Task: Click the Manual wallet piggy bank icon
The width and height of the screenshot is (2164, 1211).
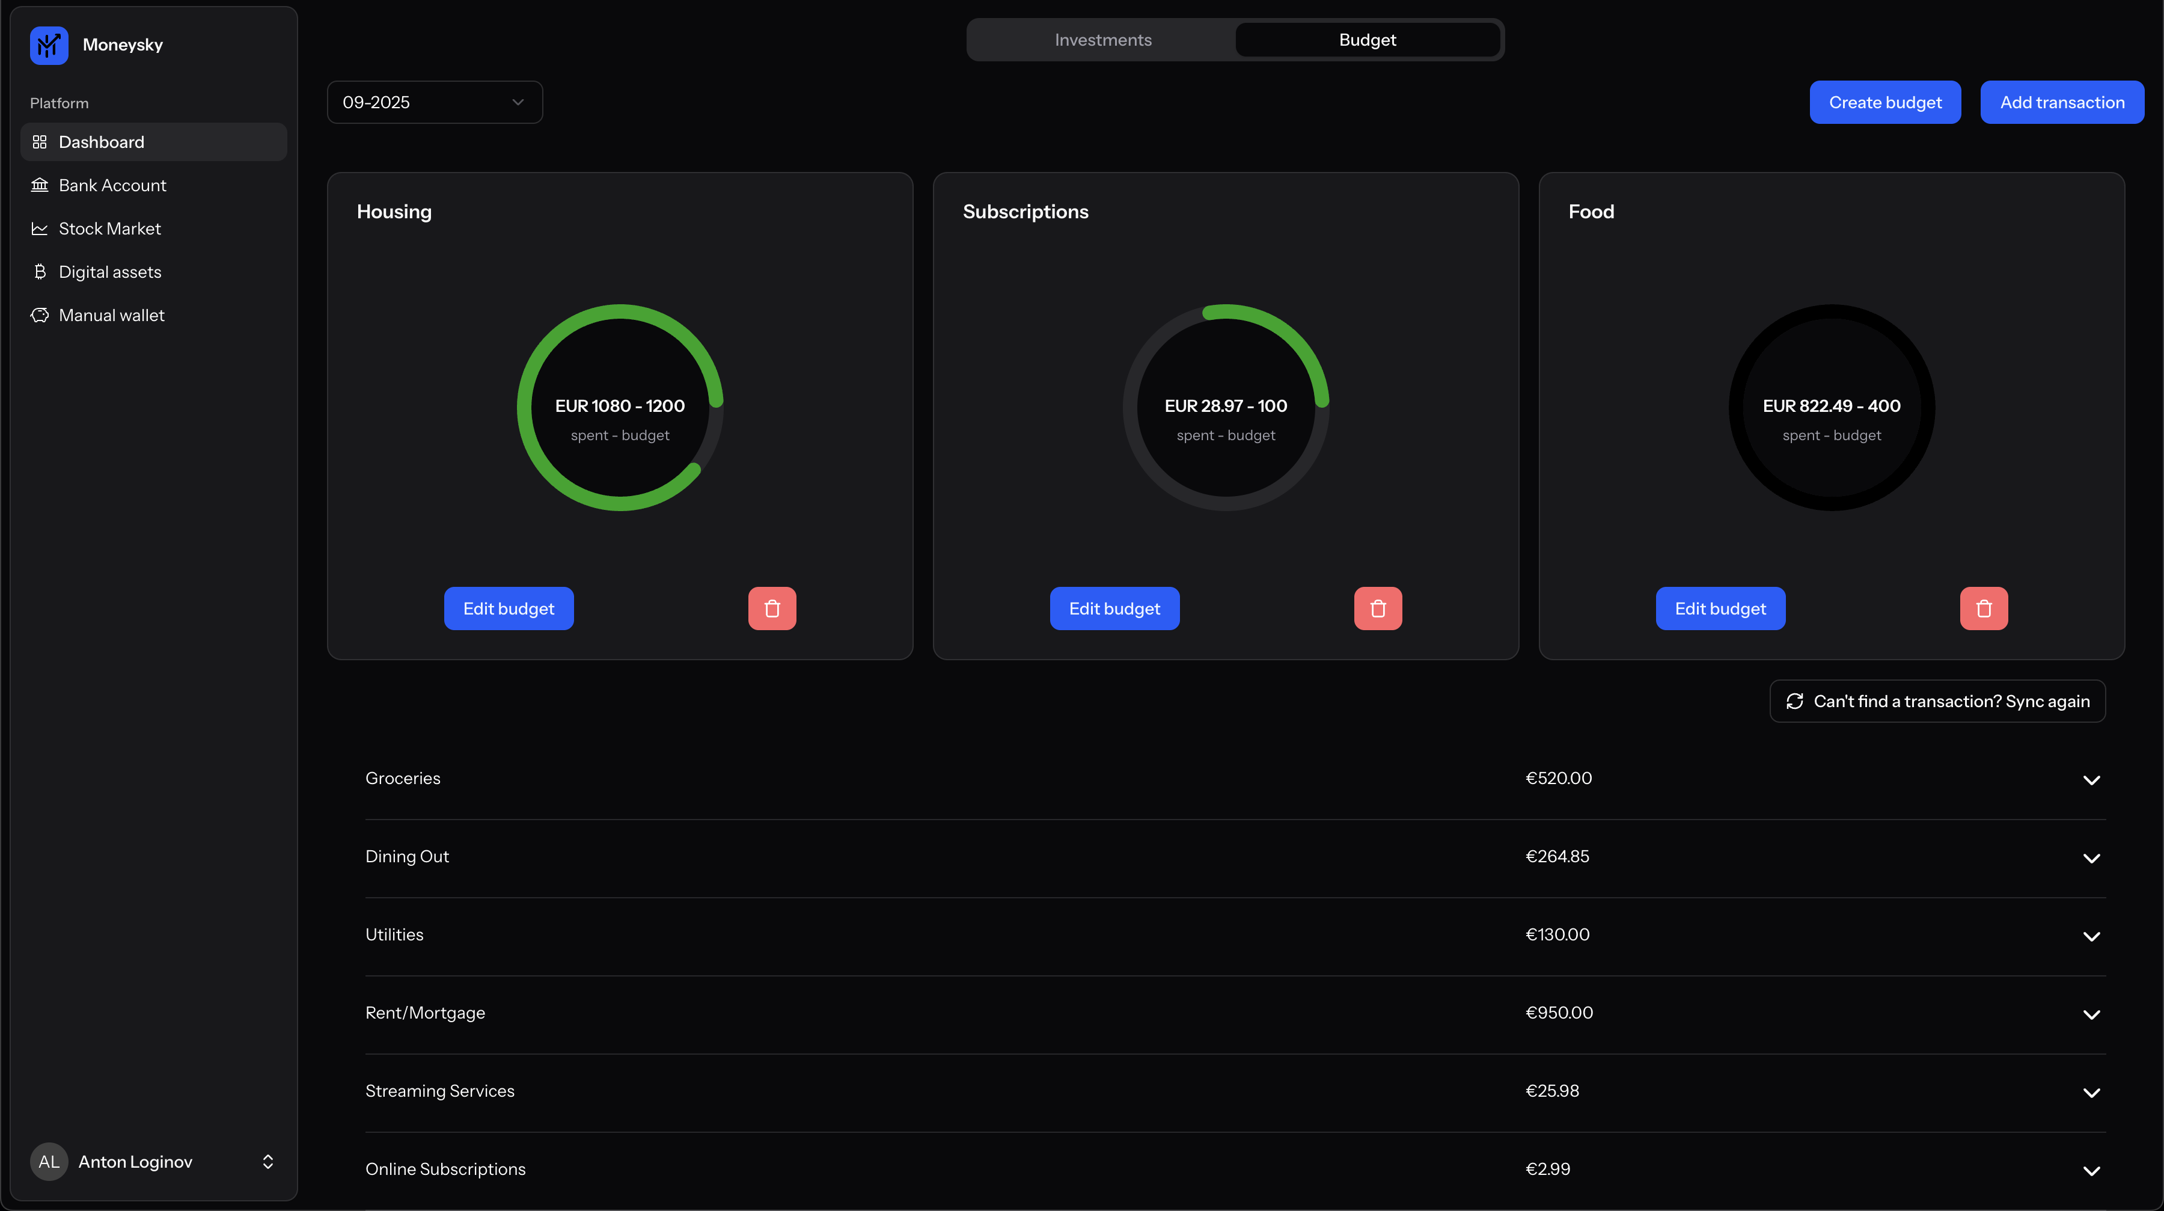Action: click(40, 315)
